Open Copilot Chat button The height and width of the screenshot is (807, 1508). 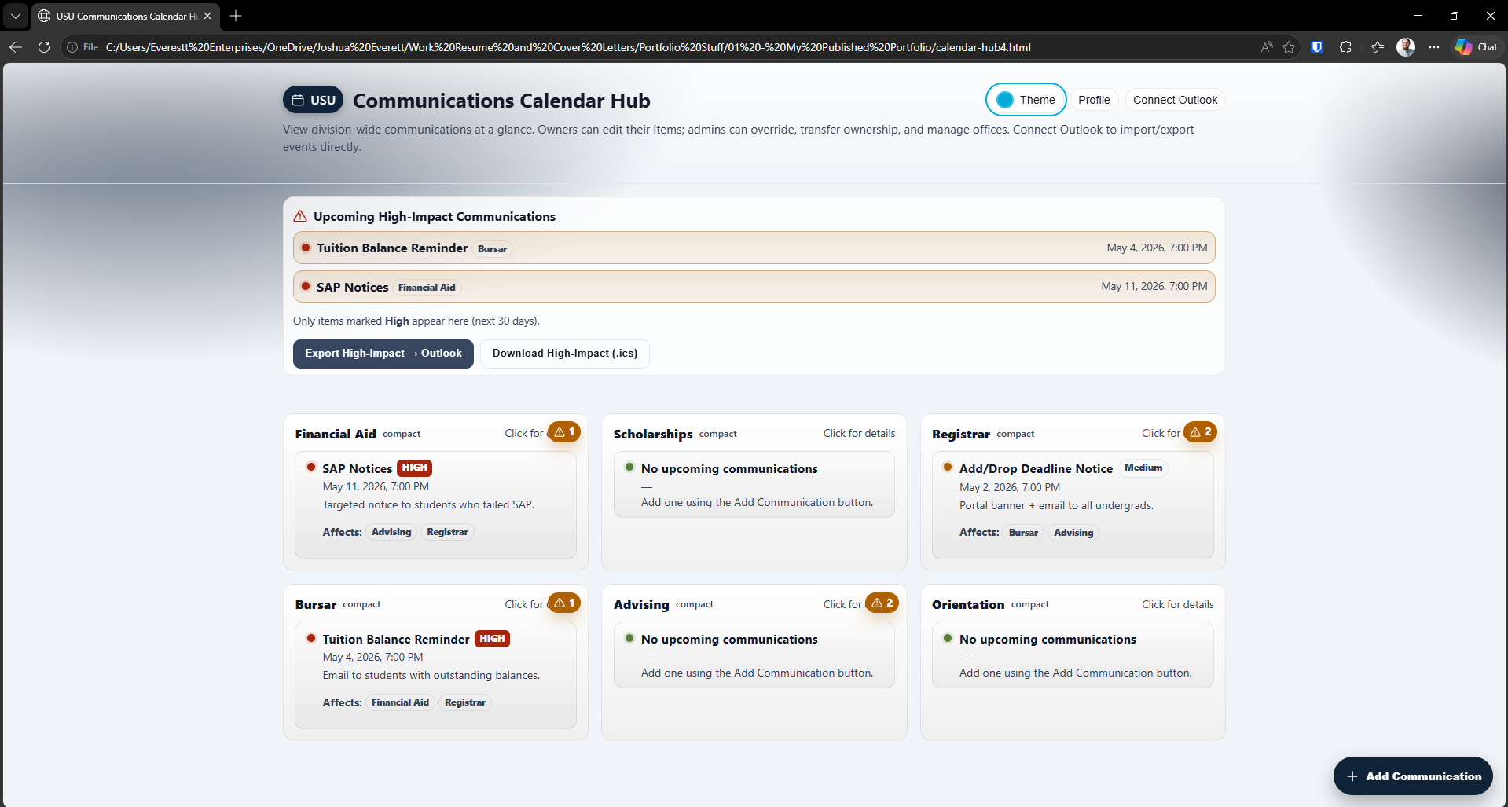pos(1477,47)
